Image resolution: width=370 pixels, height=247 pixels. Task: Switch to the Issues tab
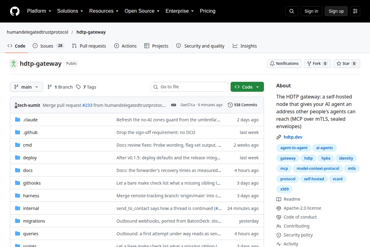tap(48, 46)
